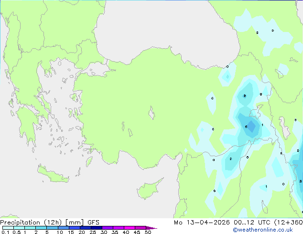
Task: Click the purple arrow swatch above 50
Action: click(x=151, y=228)
